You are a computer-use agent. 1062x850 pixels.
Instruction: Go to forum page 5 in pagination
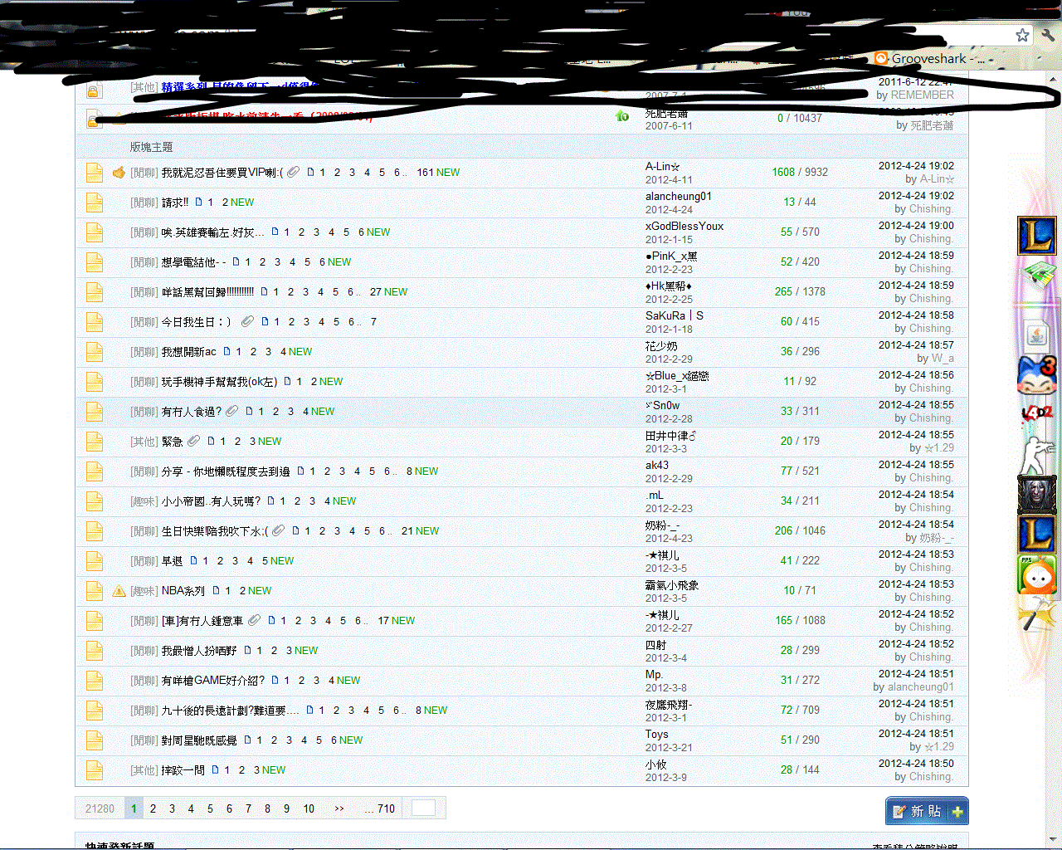coord(210,808)
